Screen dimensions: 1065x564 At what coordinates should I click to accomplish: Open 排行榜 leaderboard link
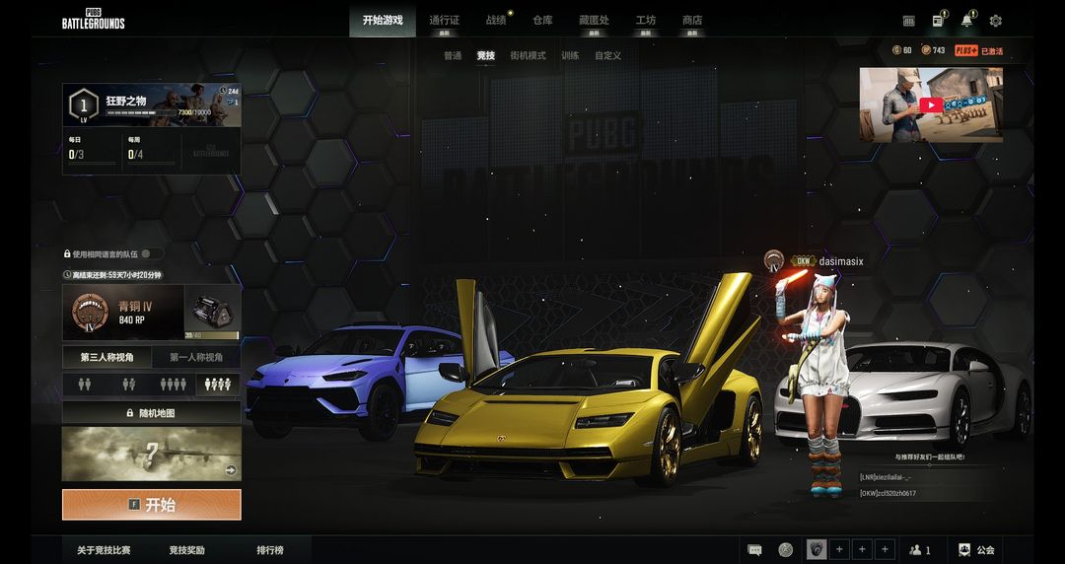269,550
